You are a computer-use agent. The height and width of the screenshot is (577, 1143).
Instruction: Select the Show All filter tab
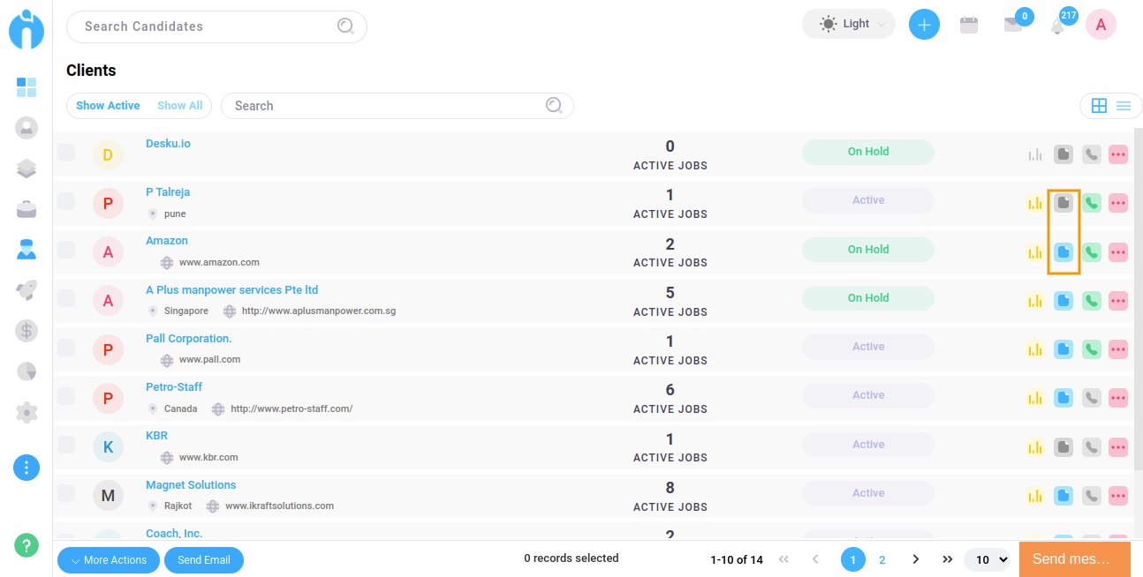(x=180, y=106)
